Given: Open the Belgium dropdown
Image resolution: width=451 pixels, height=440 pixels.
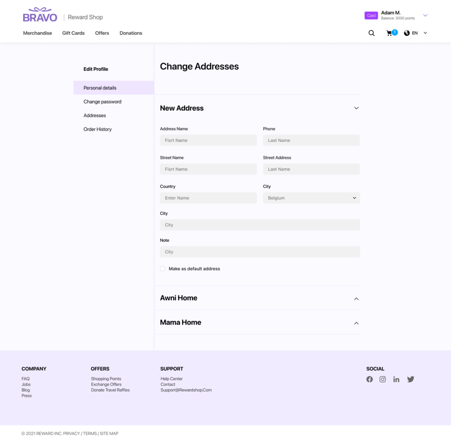Looking at the screenshot, I should coord(311,198).
